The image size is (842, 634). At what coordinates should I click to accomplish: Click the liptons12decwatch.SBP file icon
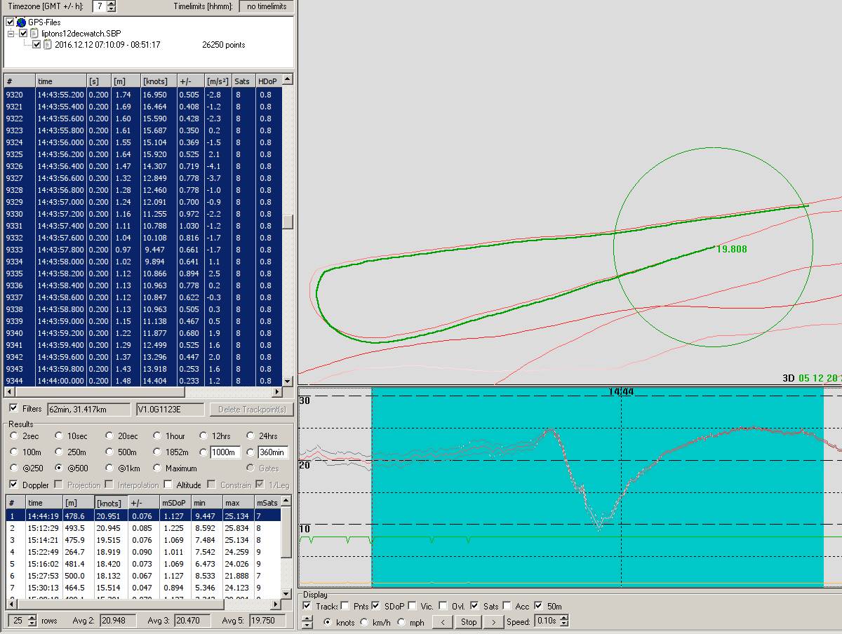point(34,33)
